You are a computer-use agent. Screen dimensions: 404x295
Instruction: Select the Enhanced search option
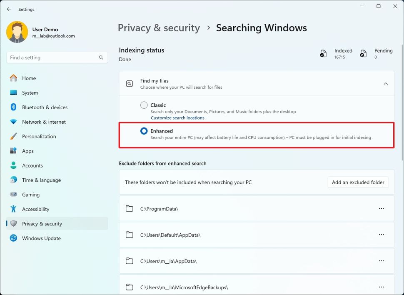pos(144,130)
